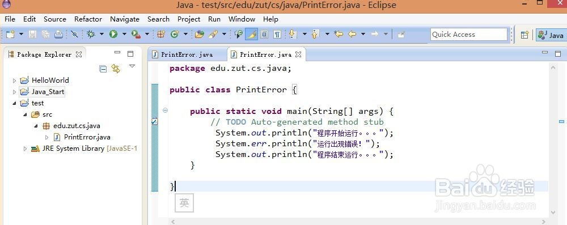Image resolution: width=567 pixels, height=225 pixels.
Task: Switch to first PrintError.java editor tab
Action: (x=187, y=54)
